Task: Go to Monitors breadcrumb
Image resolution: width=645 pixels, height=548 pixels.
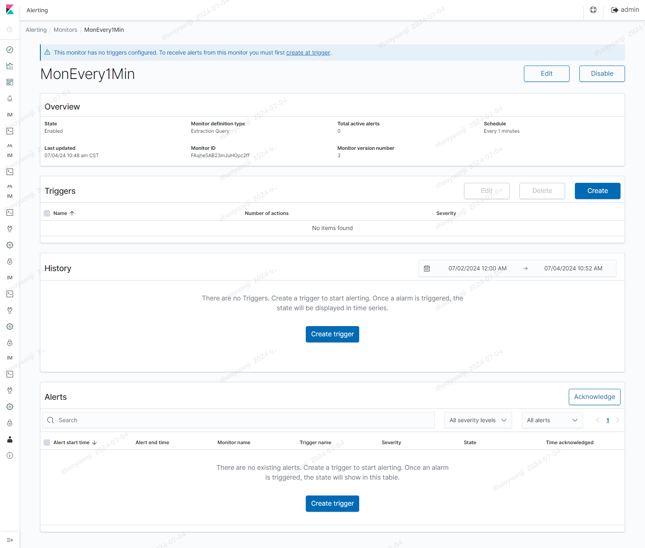Action: point(65,30)
